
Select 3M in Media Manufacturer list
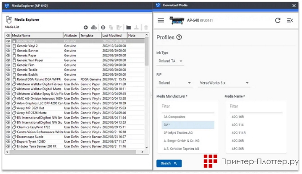coord(188,125)
